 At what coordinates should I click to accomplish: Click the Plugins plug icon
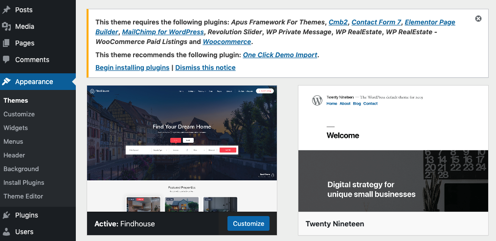6,215
